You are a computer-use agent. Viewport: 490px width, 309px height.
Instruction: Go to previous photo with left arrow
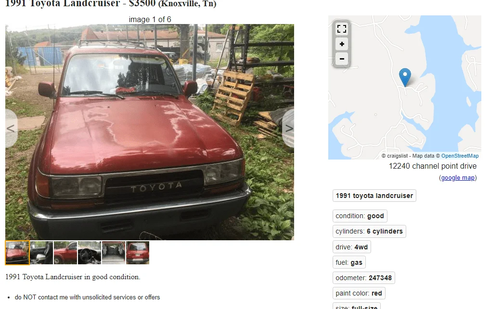click(x=11, y=128)
